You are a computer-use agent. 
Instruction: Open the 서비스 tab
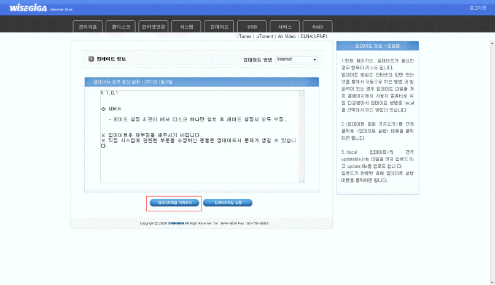click(285, 27)
